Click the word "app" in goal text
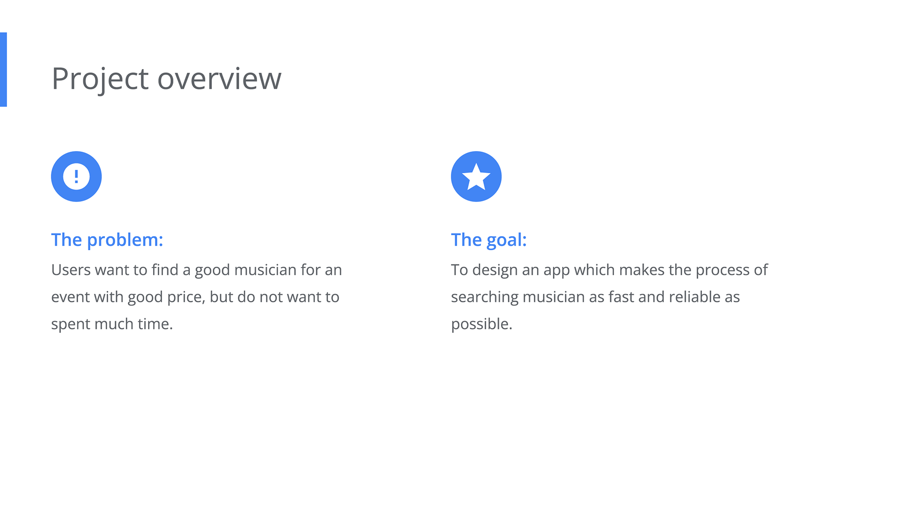The height and width of the screenshot is (507, 902). (x=556, y=271)
